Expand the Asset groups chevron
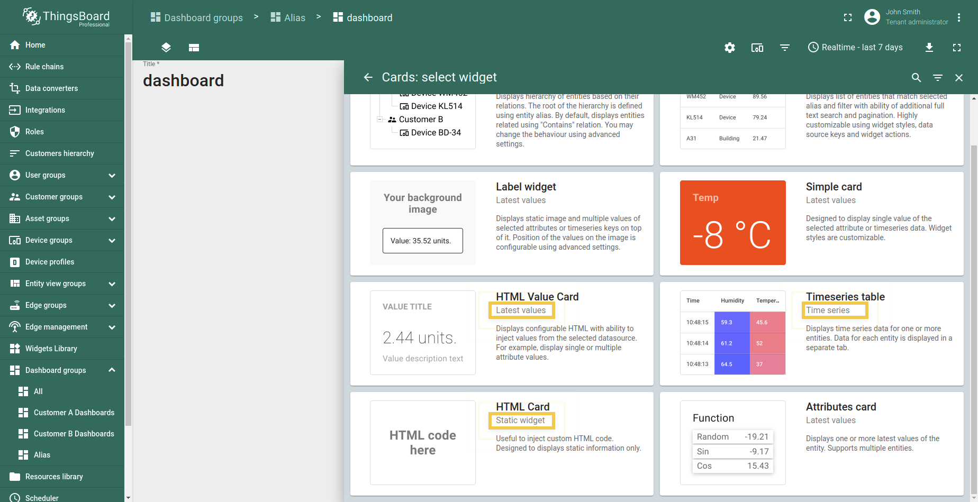 [112, 218]
